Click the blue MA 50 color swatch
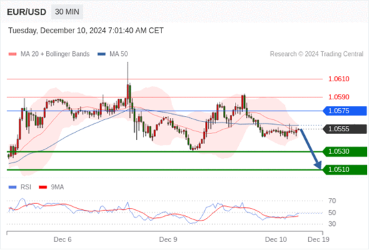The height and width of the screenshot is (250, 369). [x=101, y=54]
